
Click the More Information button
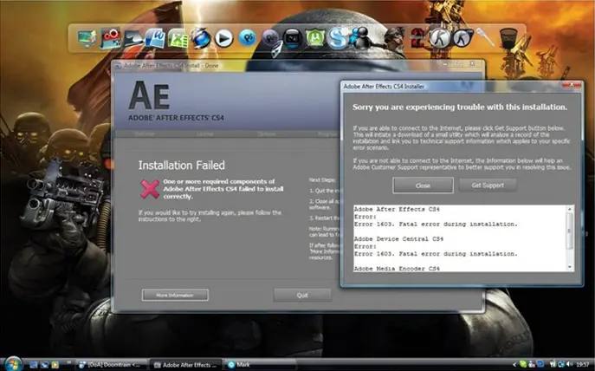[175, 295]
